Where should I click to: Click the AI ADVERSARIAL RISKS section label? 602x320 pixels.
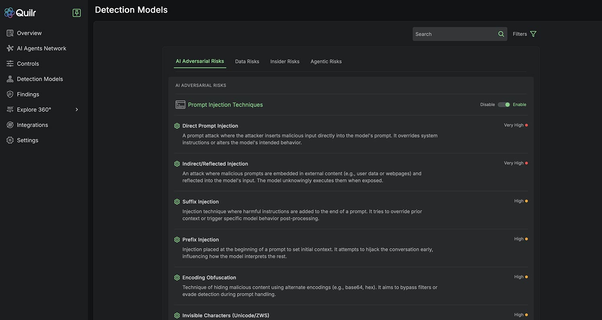(x=201, y=85)
